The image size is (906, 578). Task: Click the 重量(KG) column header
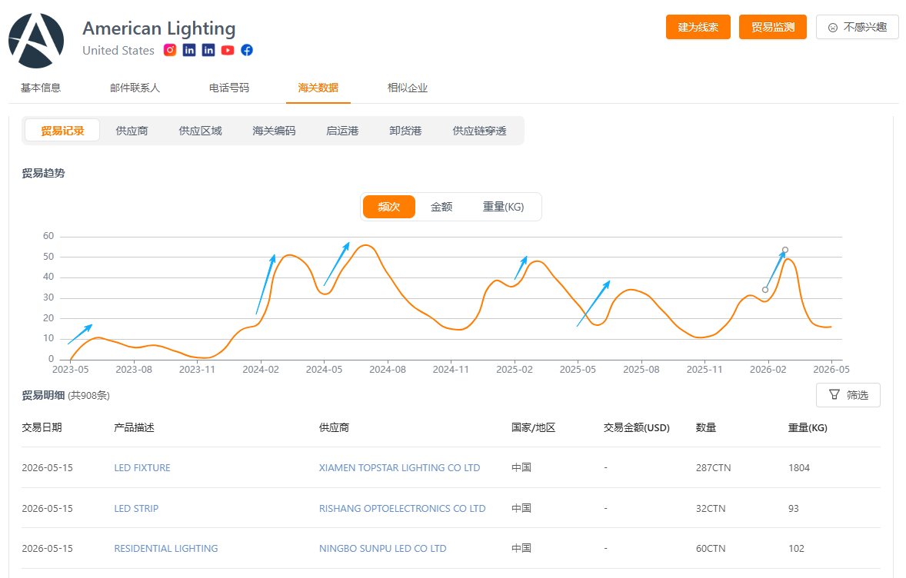(x=808, y=428)
